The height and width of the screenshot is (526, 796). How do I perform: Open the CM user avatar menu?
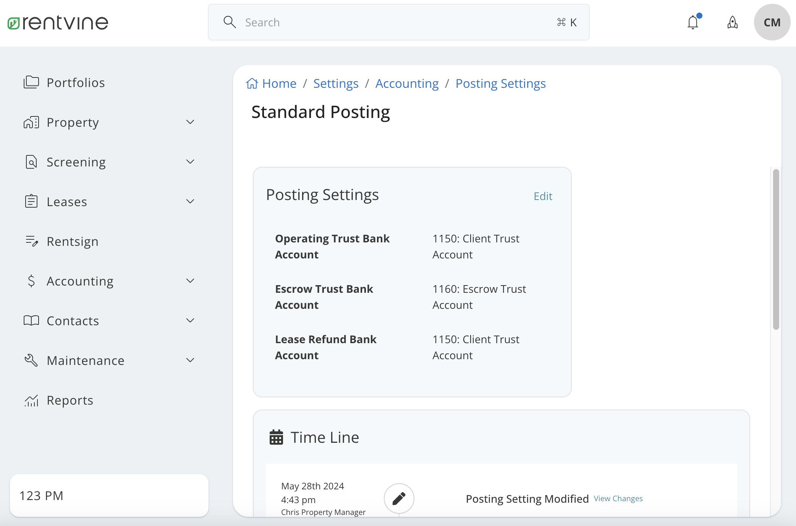pyautogui.click(x=772, y=23)
